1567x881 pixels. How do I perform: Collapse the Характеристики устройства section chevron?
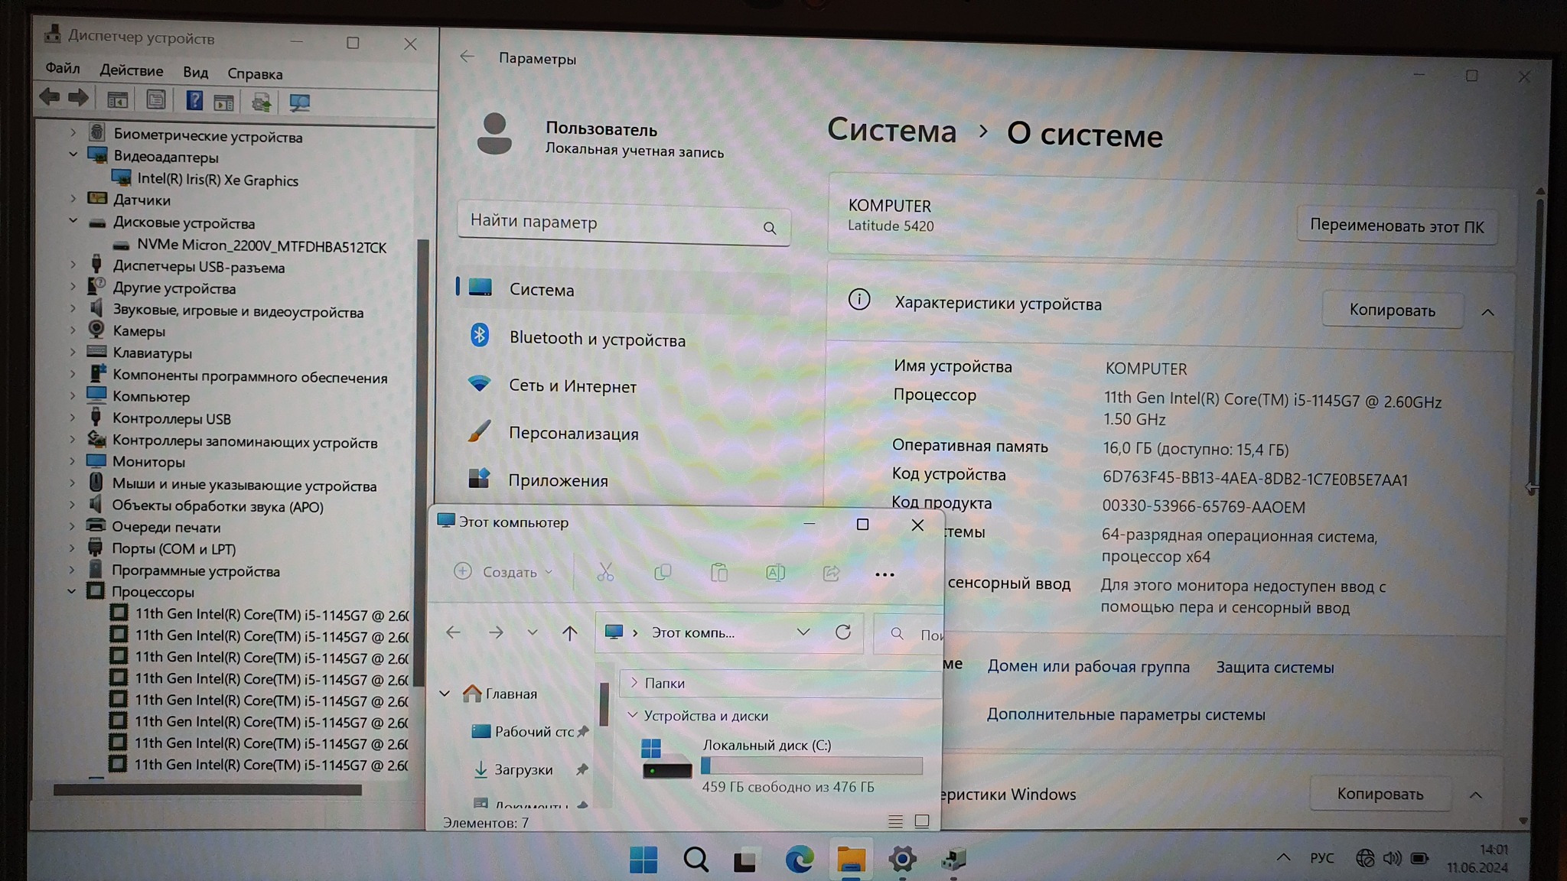point(1487,311)
